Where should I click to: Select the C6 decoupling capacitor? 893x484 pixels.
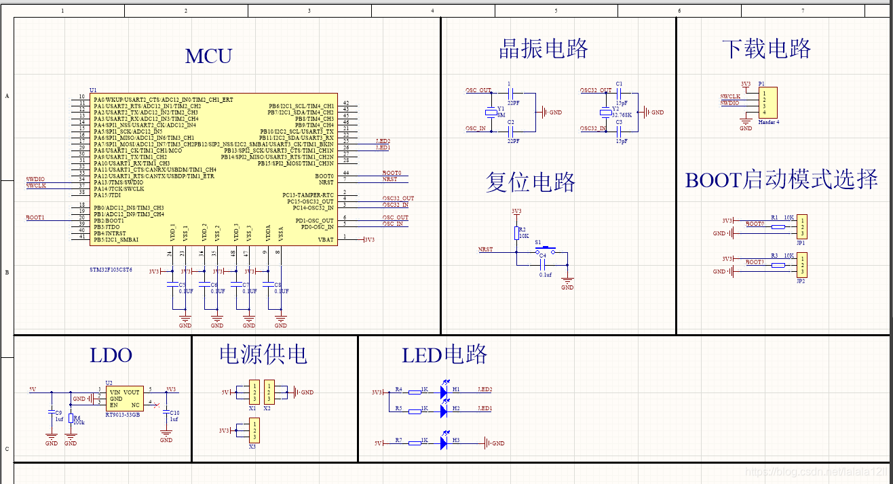pyautogui.click(x=205, y=284)
